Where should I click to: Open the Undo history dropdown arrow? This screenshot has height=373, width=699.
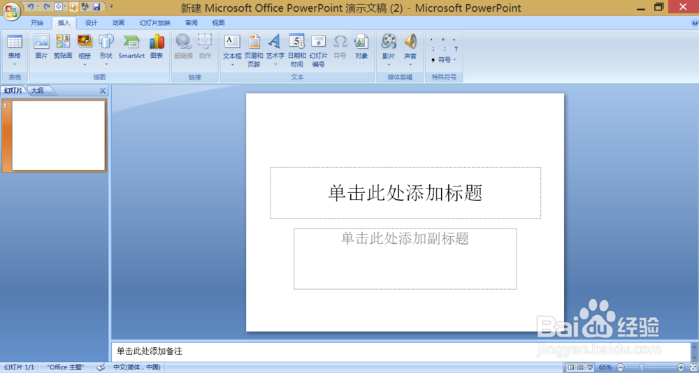[38, 7]
